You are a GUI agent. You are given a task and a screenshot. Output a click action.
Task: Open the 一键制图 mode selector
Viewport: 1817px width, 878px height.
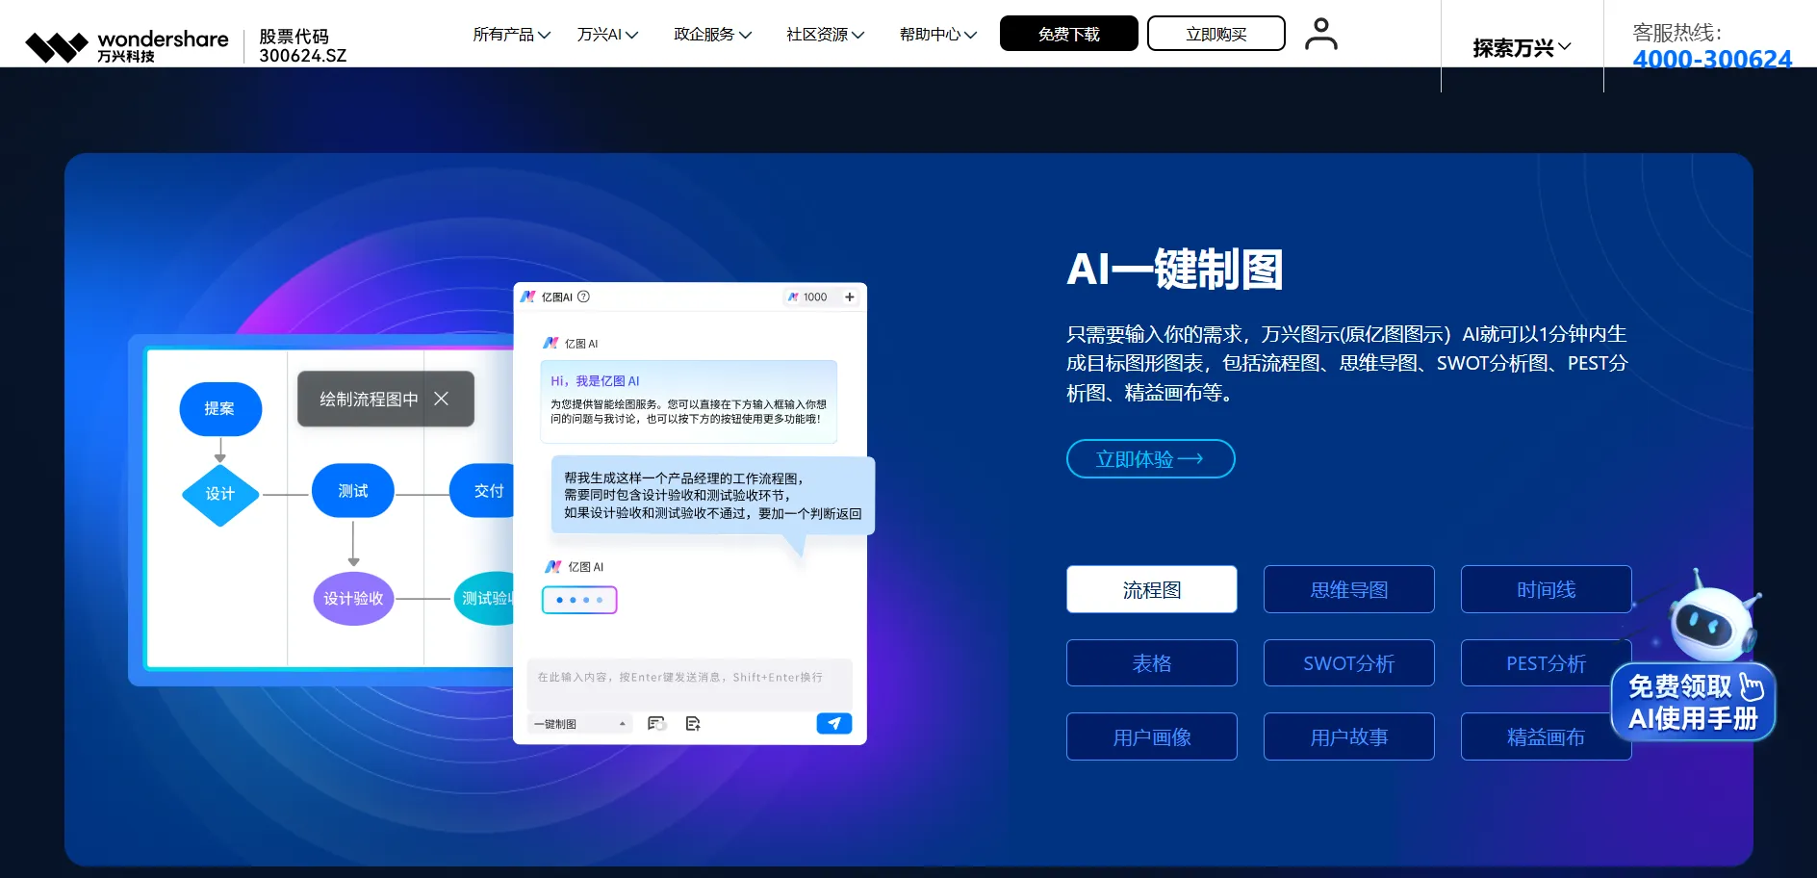[x=579, y=724]
